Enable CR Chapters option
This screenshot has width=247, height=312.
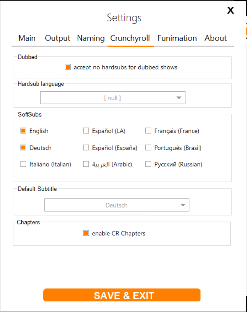click(86, 233)
